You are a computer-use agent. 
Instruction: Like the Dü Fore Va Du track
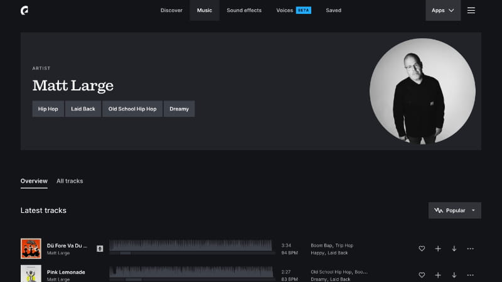[422, 249]
